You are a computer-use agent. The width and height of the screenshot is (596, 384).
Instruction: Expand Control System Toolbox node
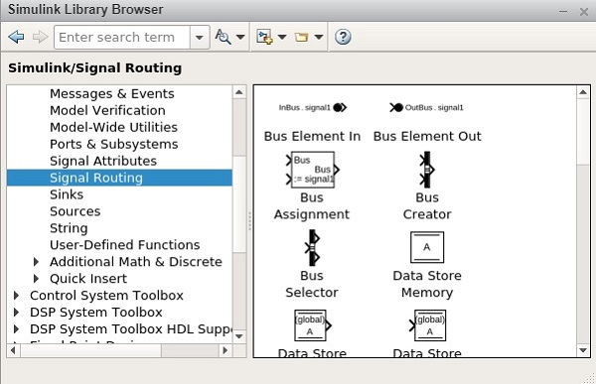click(x=16, y=295)
